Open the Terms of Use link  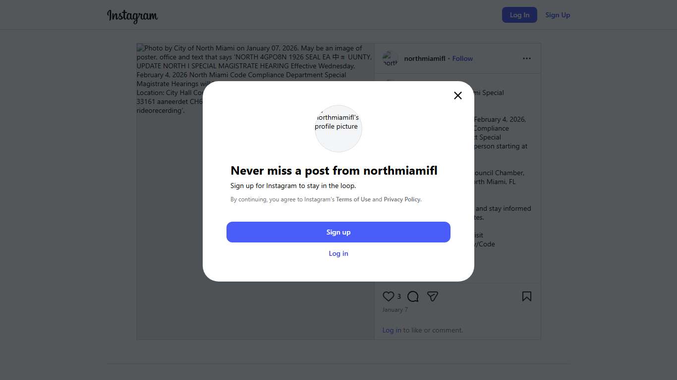click(353, 199)
